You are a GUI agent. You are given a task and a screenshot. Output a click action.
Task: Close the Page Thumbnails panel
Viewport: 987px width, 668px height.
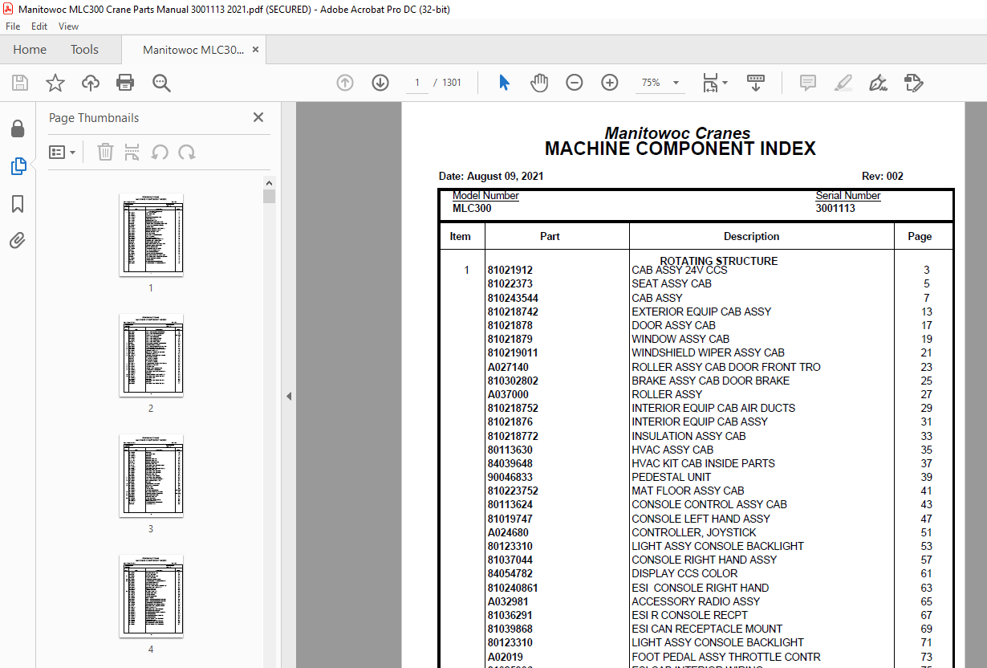258,117
